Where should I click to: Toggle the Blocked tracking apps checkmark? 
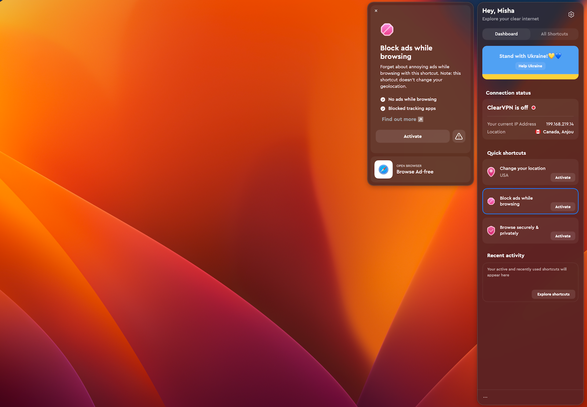[x=383, y=108]
